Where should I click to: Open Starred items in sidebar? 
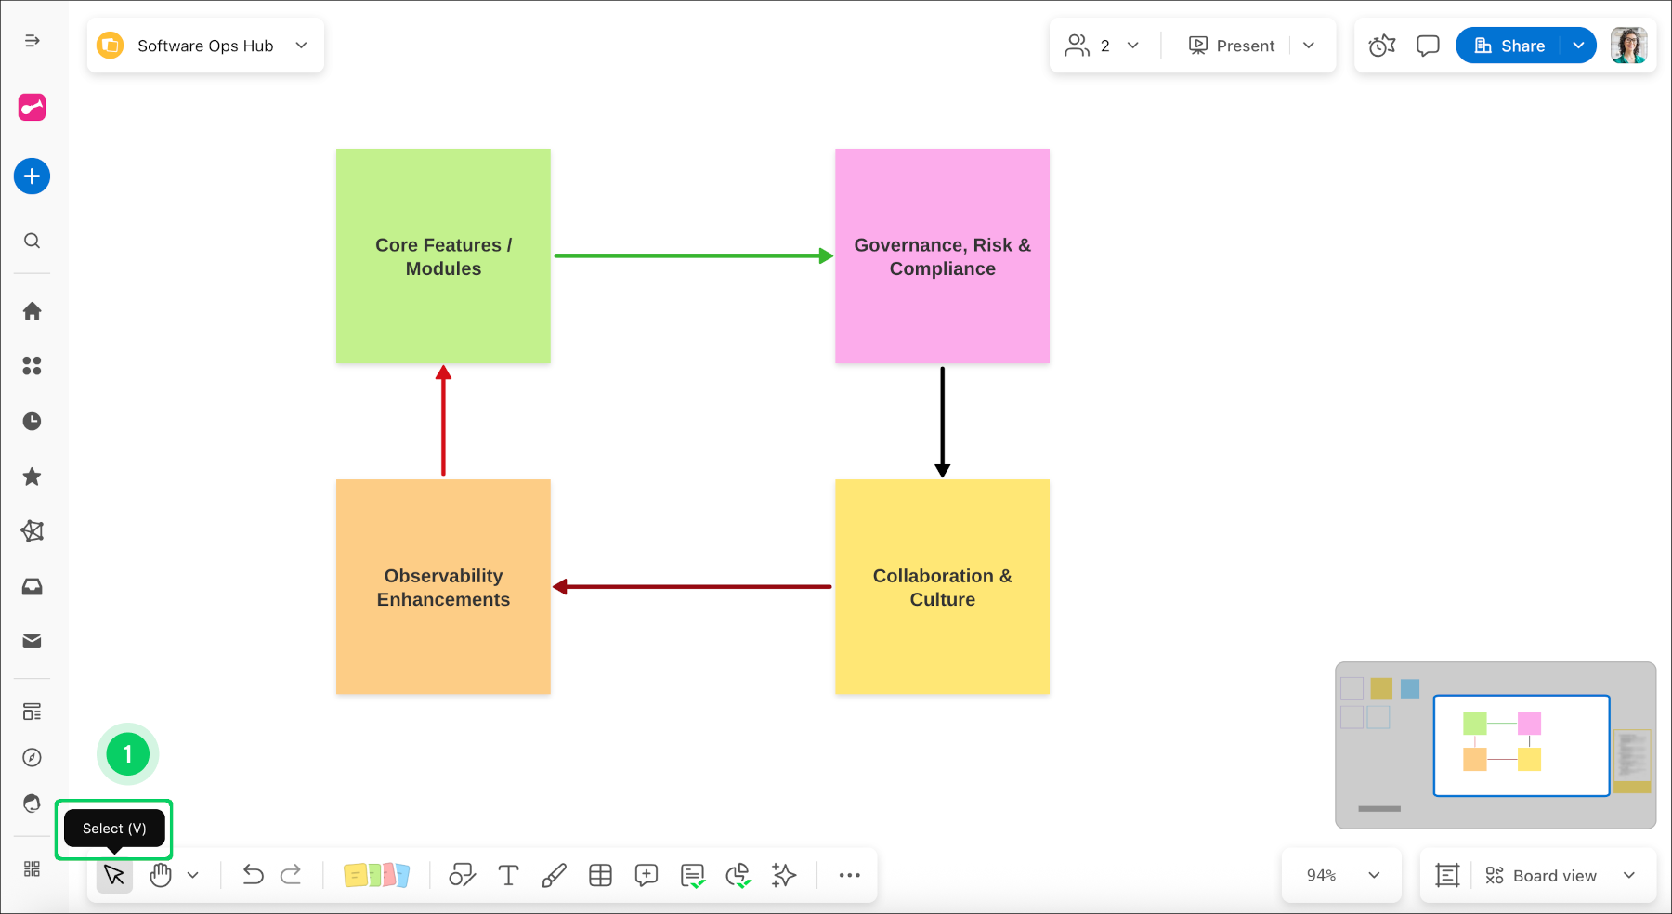[32, 477]
